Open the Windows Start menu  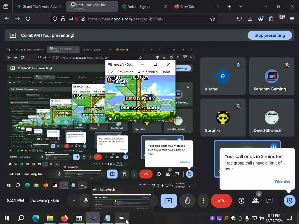[x=7, y=218]
